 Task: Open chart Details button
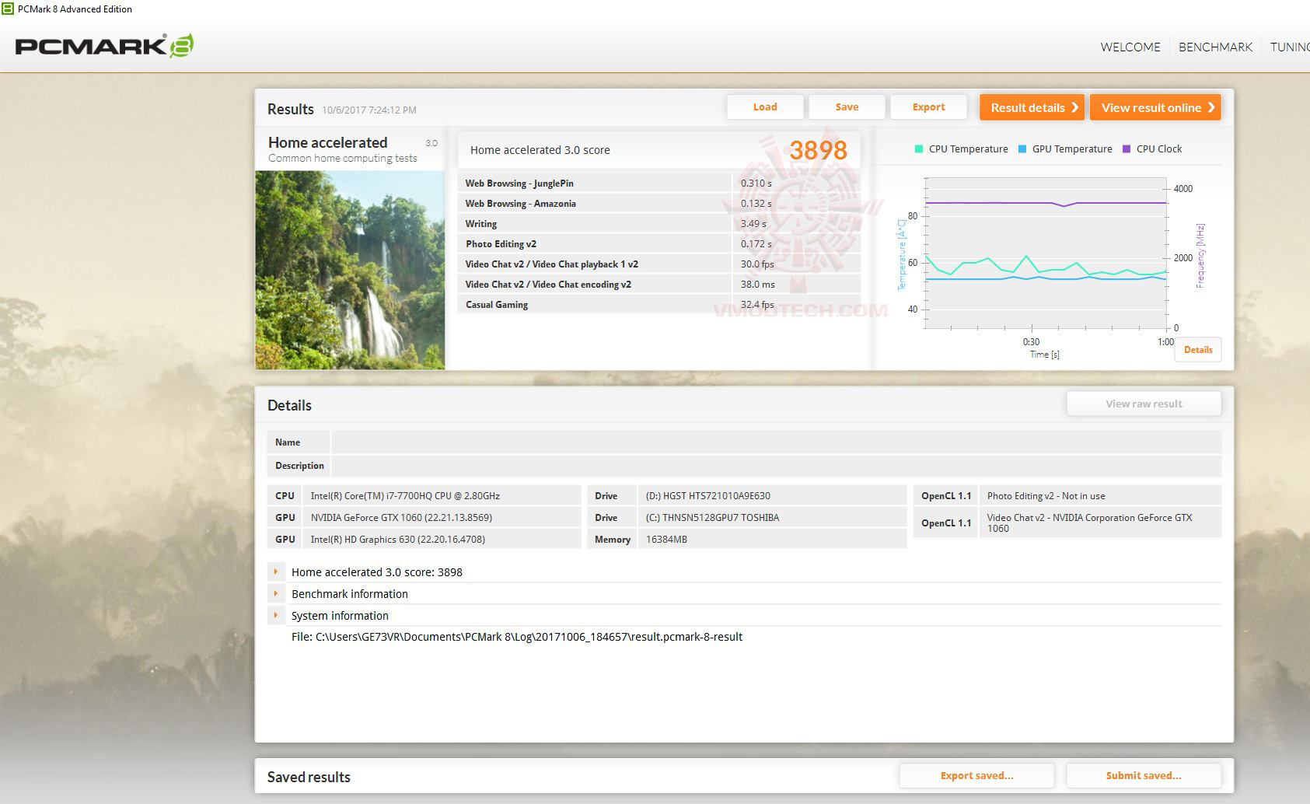pyautogui.click(x=1198, y=350)
